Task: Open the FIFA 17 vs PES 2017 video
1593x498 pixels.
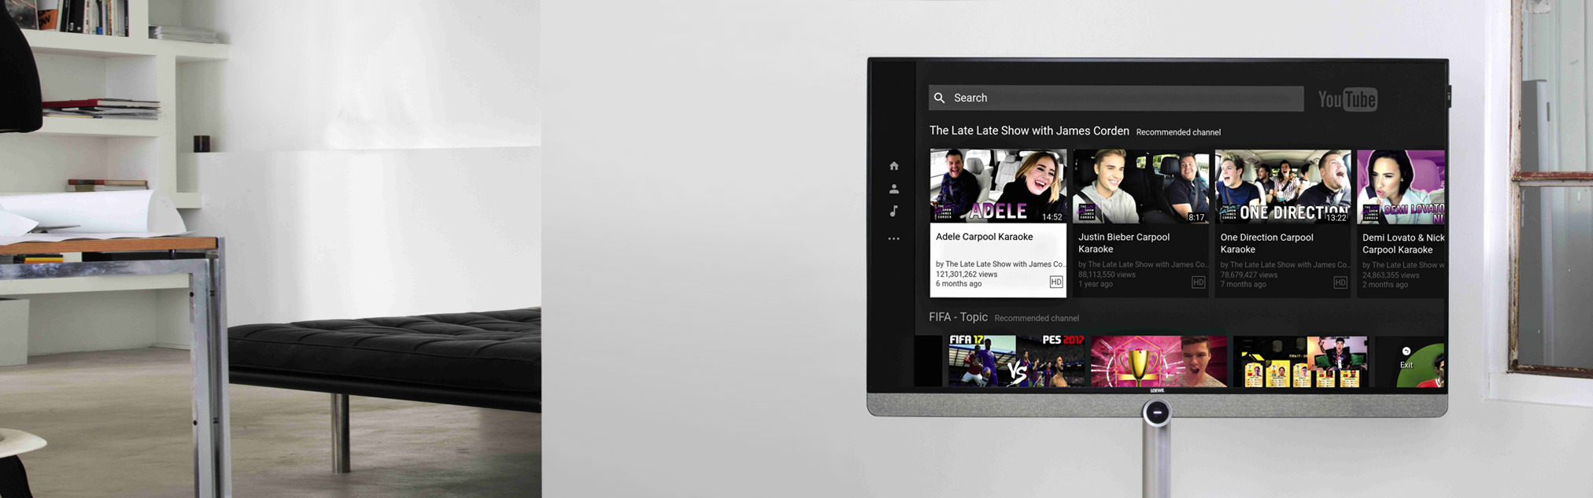Action: pyautogui.click(x=1015, y=361)
